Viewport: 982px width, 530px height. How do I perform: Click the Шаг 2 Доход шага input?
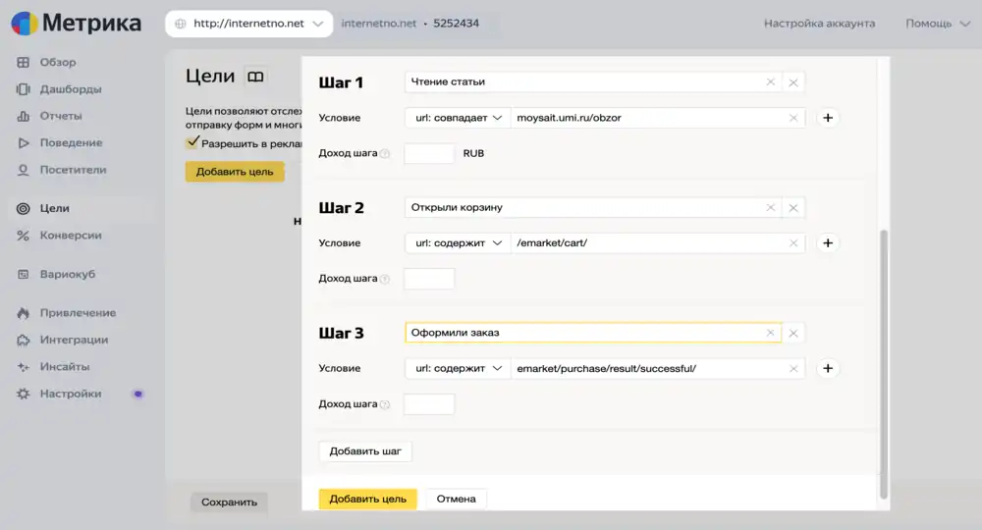point(429,279)
